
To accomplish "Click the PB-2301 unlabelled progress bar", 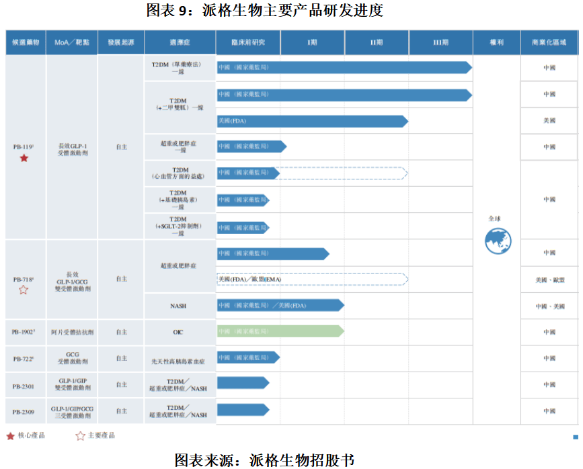I will click(x=243, y=383).
